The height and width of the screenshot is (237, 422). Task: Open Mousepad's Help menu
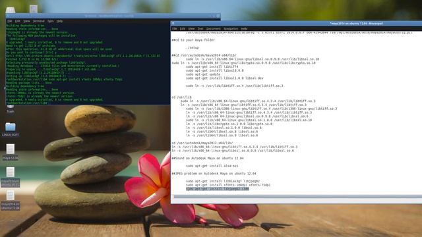[244, 28]
